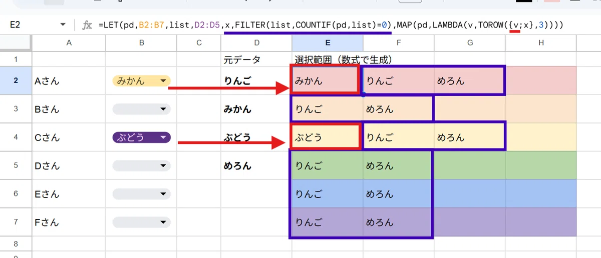Click りんご in cell F4
This screenshot has width=601, height=258.
[x=398, y=137]
